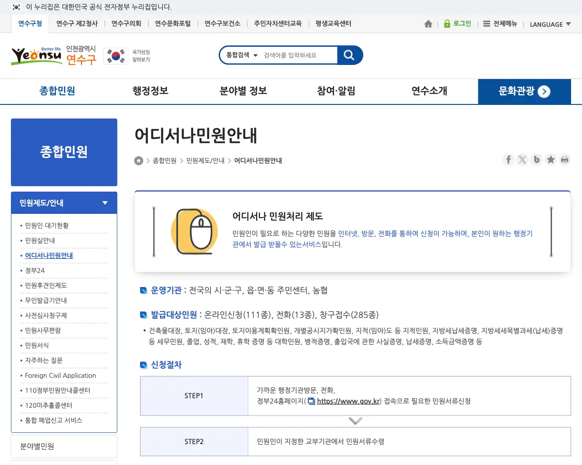582x465 pixels.
Task: Click the print page icon
Action: point(565,159)
